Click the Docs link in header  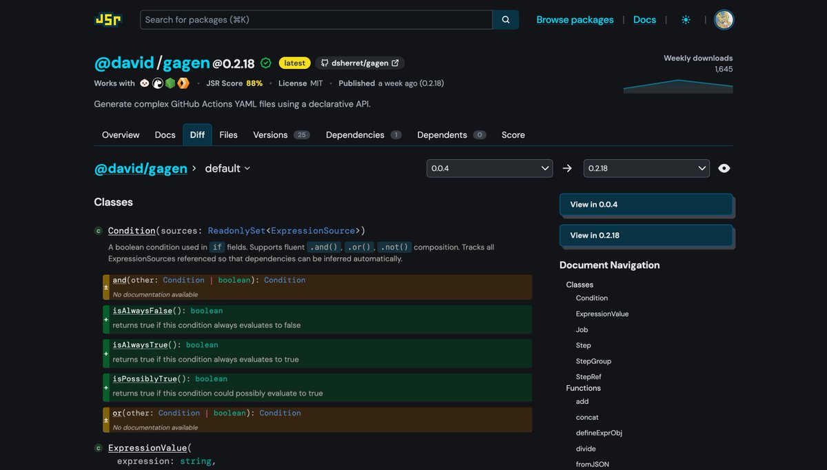pyautogui.click(x=644, y=20)
